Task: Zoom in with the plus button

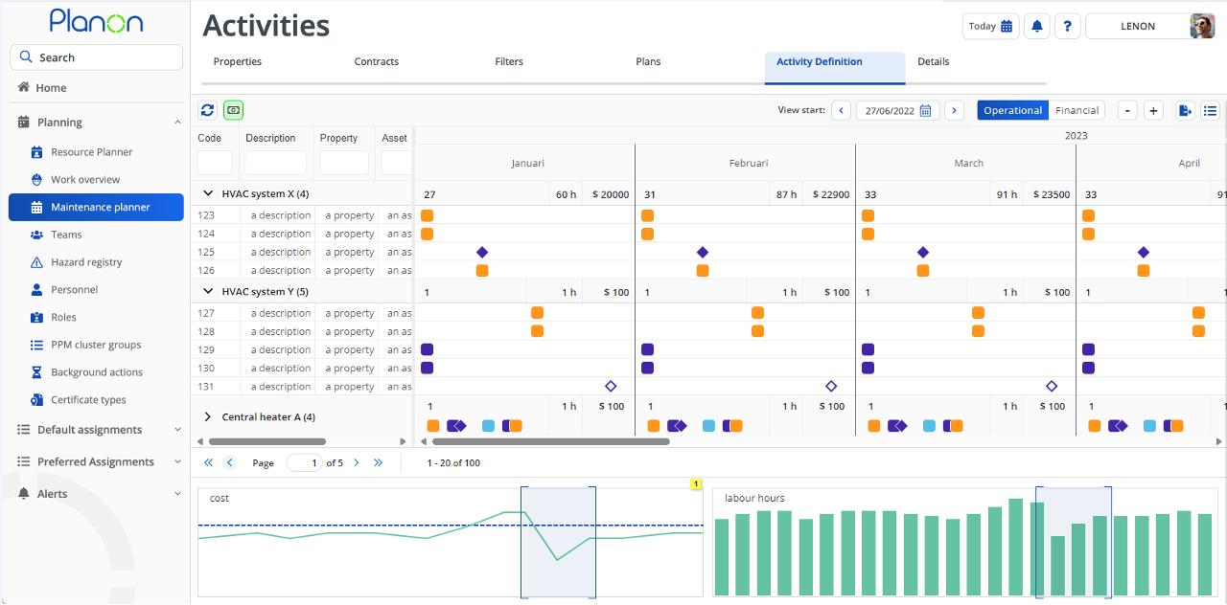Action: [1153, 111]
